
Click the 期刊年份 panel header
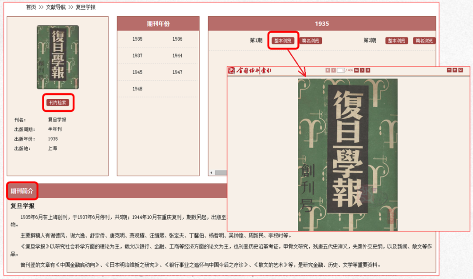click(159, 24)
